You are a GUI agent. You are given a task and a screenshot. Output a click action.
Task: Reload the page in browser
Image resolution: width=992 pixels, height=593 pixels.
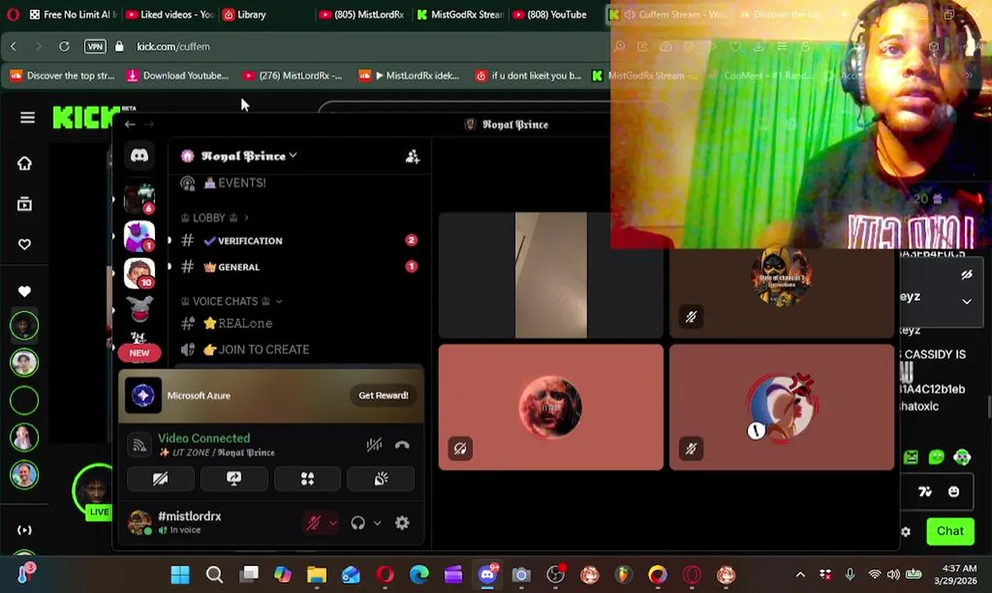(63, 46)
